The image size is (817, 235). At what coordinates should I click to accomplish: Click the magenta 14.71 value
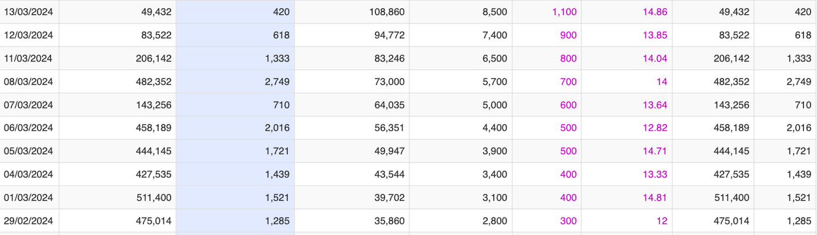coord(655,151)
